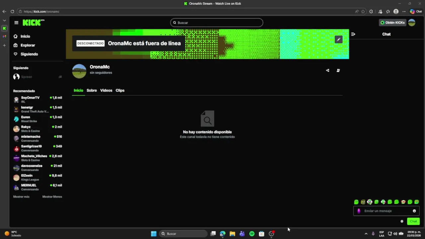Viewport: 425px width, 239px height.
Task: Open the Windows Start button
Action: click(154, 234)
